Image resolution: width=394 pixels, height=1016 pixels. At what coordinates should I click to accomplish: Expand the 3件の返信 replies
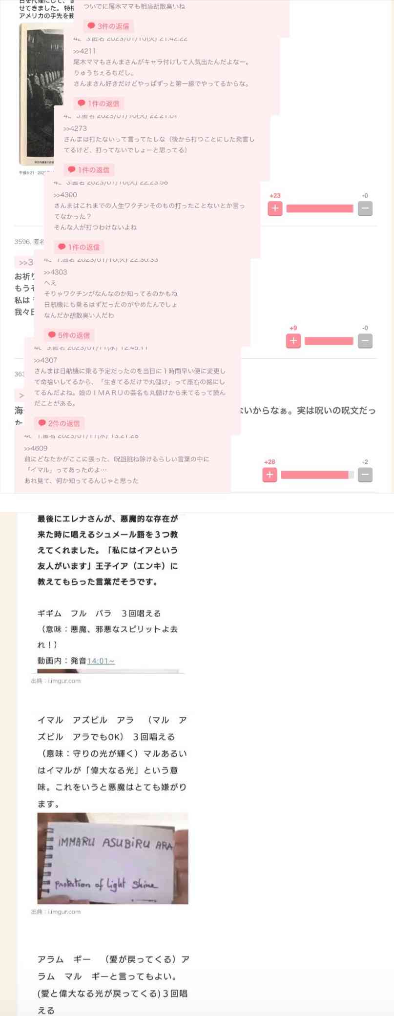pos(108,26)
